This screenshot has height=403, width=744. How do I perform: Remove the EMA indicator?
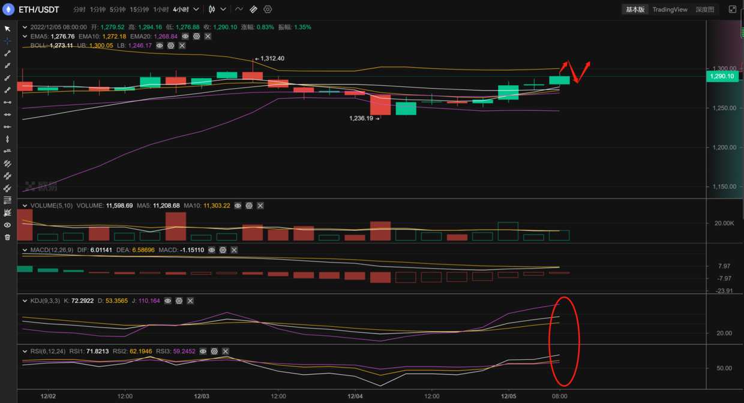coord(208,37)
